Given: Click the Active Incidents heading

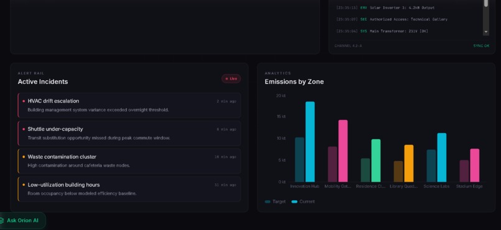Looking at the screenshot, I should tap(43, 82).
